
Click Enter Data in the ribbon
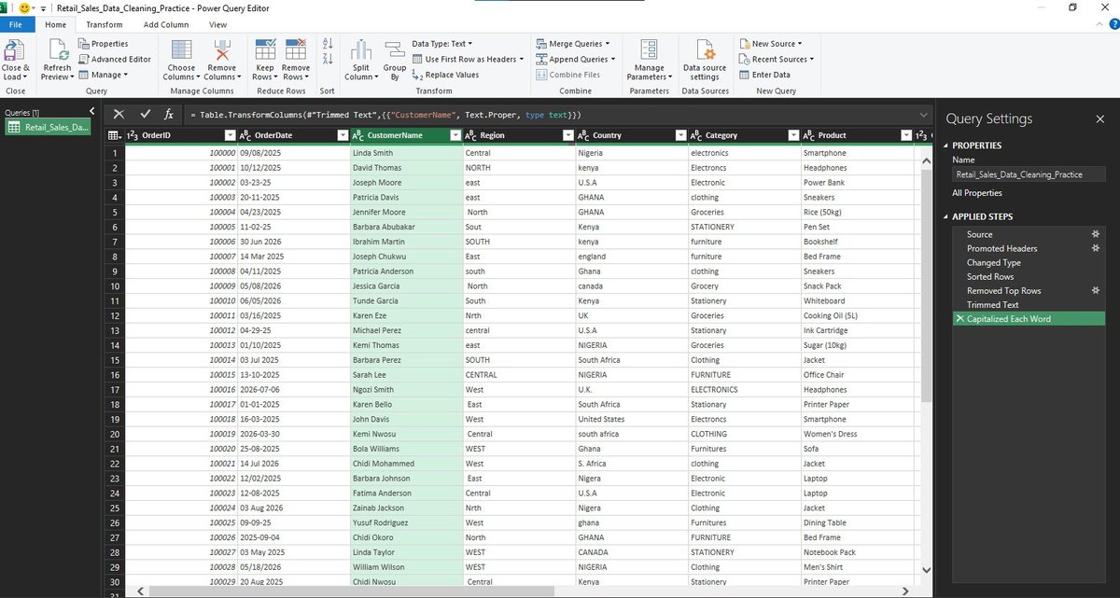tap(764, 75)
